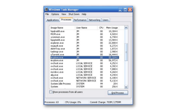Open the Options menu
Screen dimensions: 177x112
coord(55,14)
